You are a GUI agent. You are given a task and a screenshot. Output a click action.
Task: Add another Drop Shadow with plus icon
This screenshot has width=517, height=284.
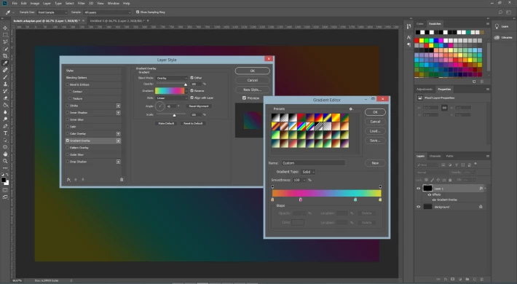click(x=118, y=162)
